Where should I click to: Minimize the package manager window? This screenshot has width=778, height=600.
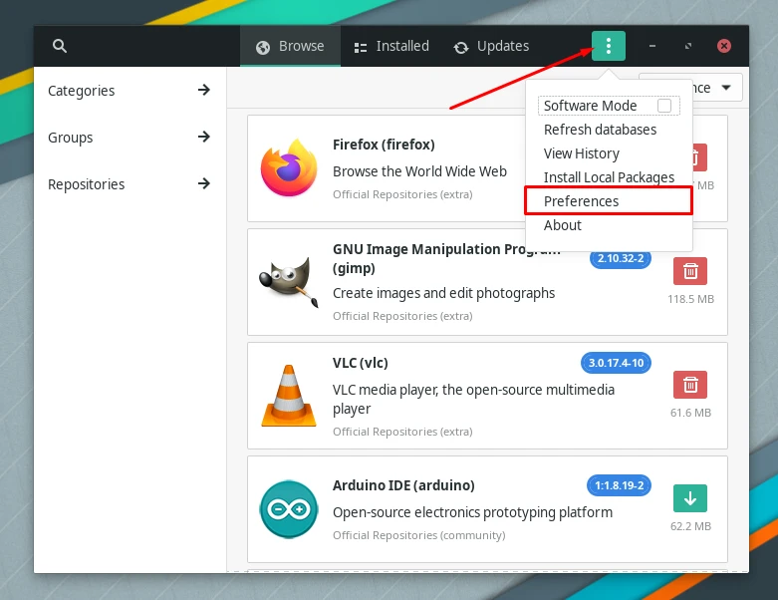651,46
